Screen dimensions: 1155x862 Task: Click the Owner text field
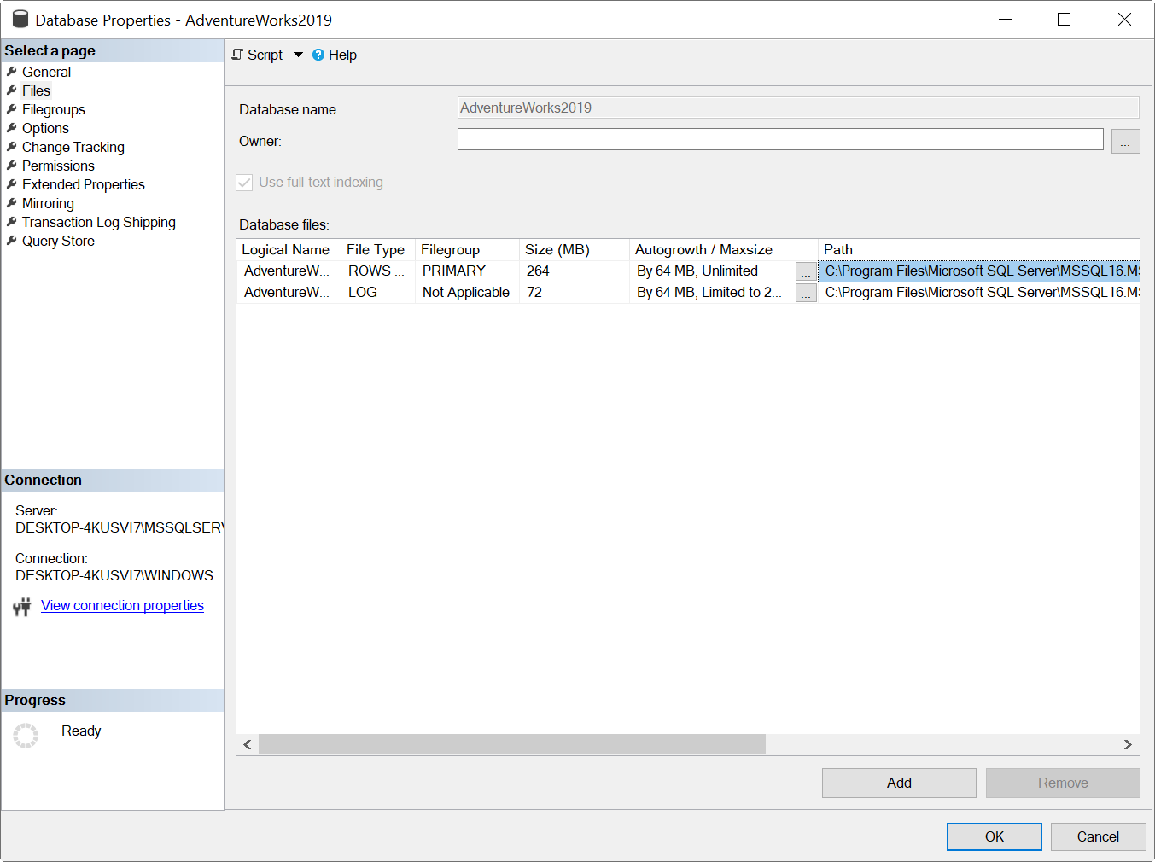pyautogui.click(x=780, y=139)
